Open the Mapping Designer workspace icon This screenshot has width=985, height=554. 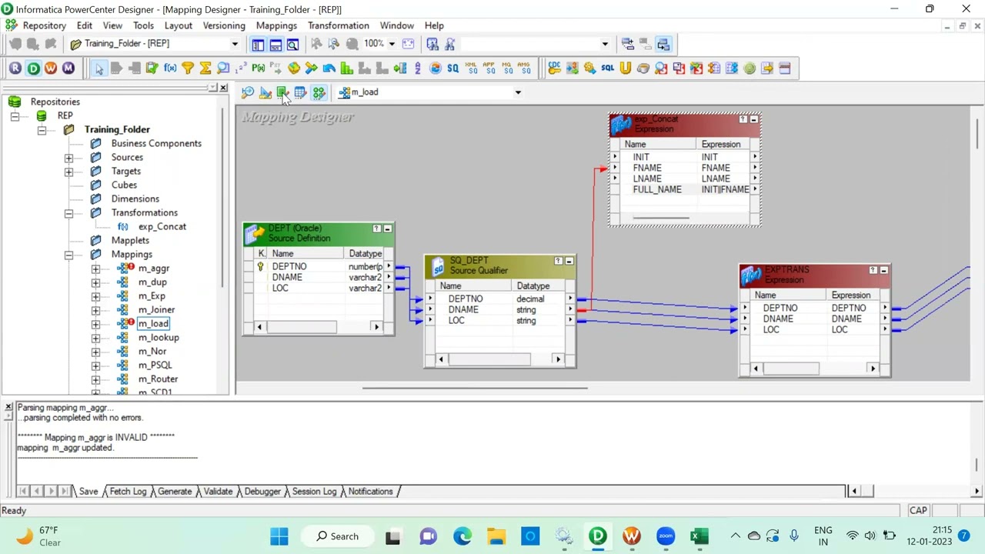pos(319,92)
